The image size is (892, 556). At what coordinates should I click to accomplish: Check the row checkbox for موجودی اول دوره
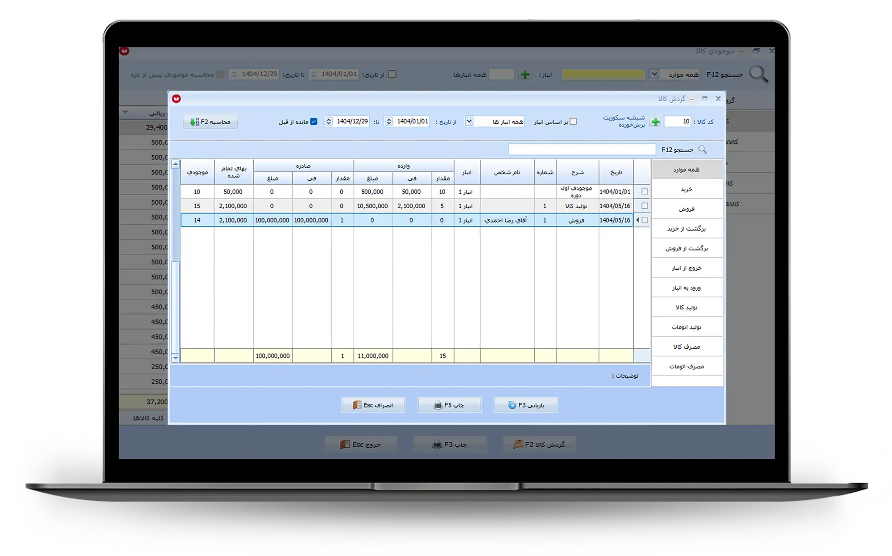[644, 191]
